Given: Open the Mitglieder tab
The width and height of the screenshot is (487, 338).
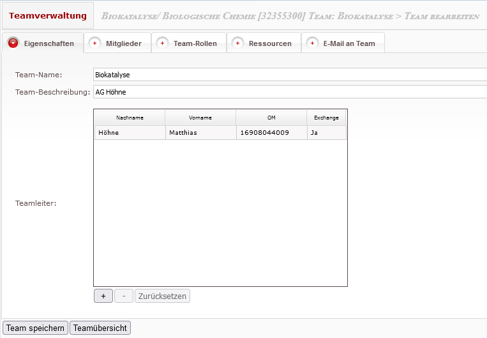Looking at the screenshot, I should (x=117, y=43).
